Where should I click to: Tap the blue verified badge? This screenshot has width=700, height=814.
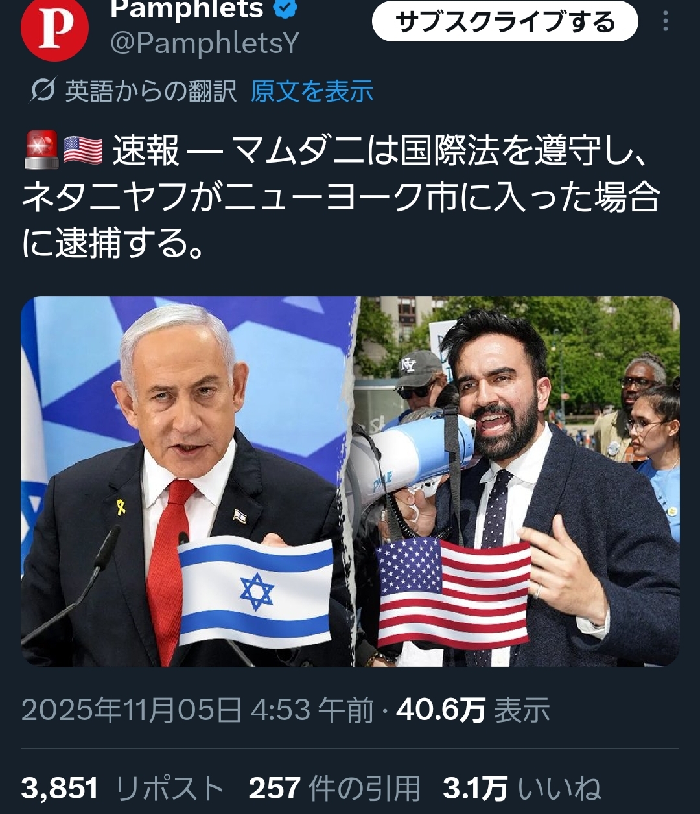(286, 9)
